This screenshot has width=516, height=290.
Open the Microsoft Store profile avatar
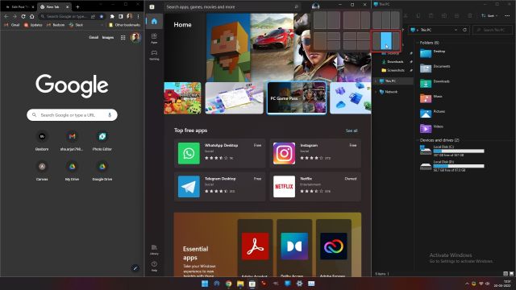click(315, 6)
